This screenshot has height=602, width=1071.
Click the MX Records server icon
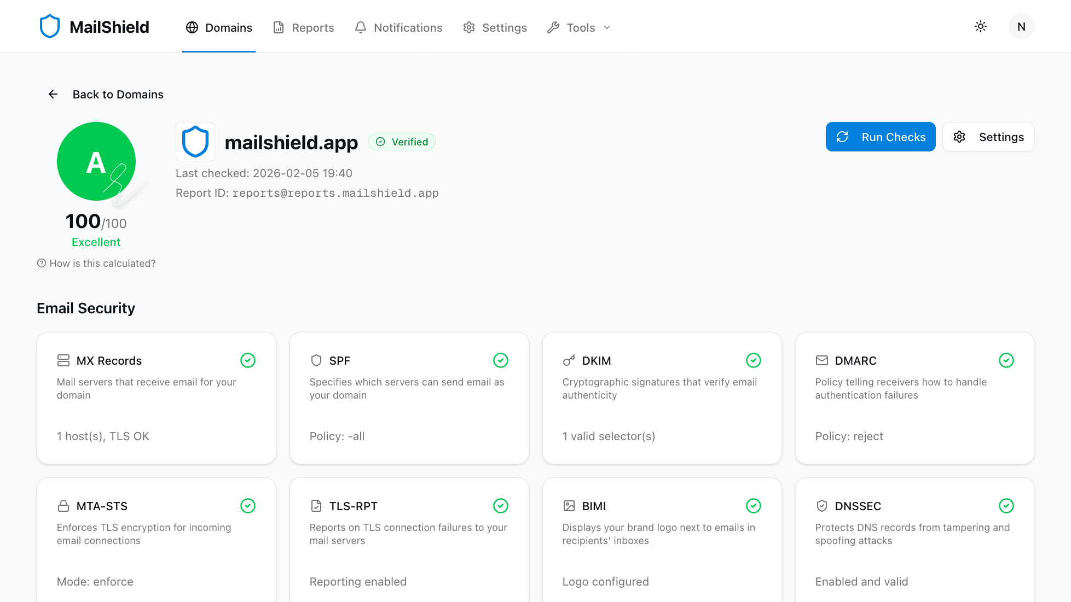[x=63, y=360]
